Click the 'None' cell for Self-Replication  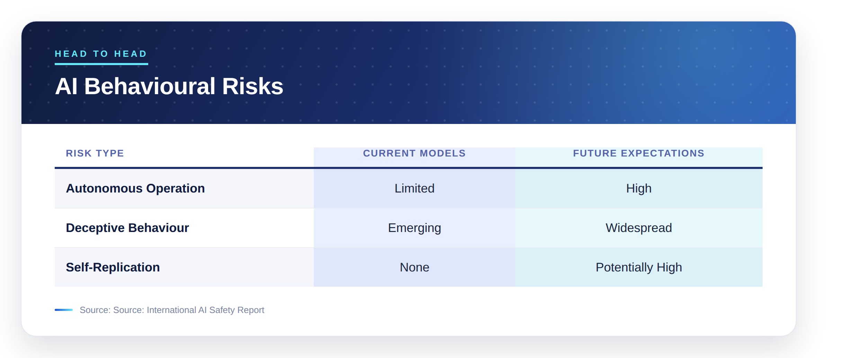coord(414,267)
